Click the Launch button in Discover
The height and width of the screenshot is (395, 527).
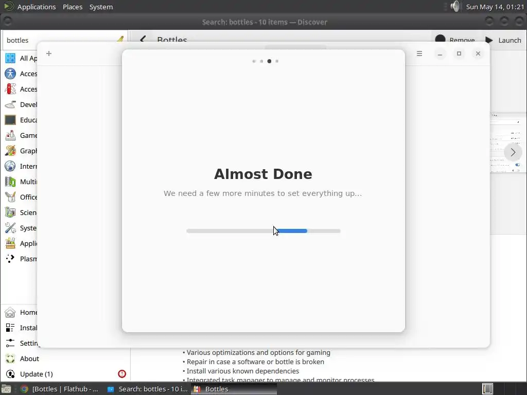(503, 40)
